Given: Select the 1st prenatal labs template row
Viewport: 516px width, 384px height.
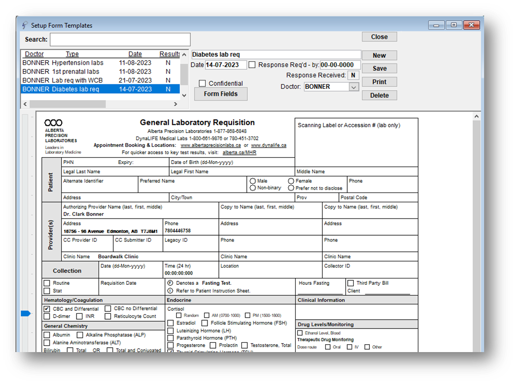Looking at the screenshot, I should (101, 72).
